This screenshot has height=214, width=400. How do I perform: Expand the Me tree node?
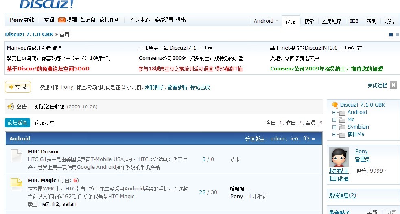[x=334, y=120]
